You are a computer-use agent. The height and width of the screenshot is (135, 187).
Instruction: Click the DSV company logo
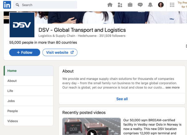pos(22,25)
